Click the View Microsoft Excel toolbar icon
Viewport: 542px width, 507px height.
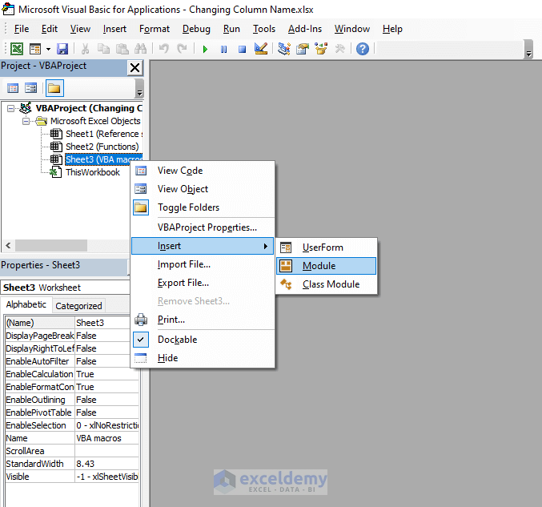coord(17,49)
